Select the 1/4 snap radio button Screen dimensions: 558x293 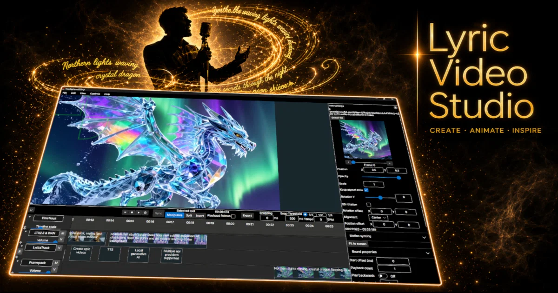click(324, 215)
